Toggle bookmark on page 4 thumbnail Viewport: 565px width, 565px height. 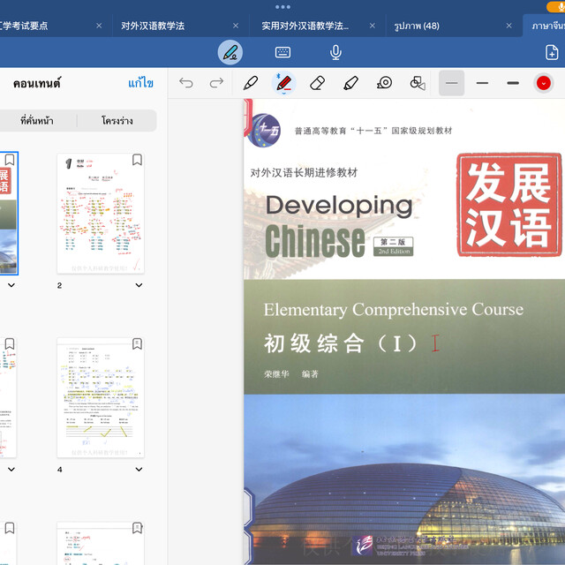137,343
